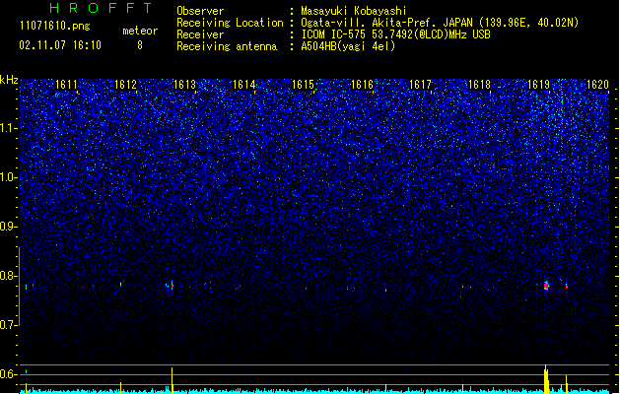Image resolution: width=620 pixels, height=394 pixels.
Task: Click the Receiving Location label
Action: pyautogui.click(x=230, y=23)
